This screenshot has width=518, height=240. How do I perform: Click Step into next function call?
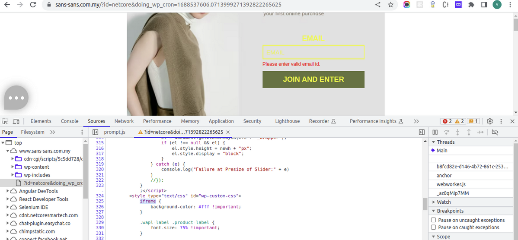click(457, 132)
